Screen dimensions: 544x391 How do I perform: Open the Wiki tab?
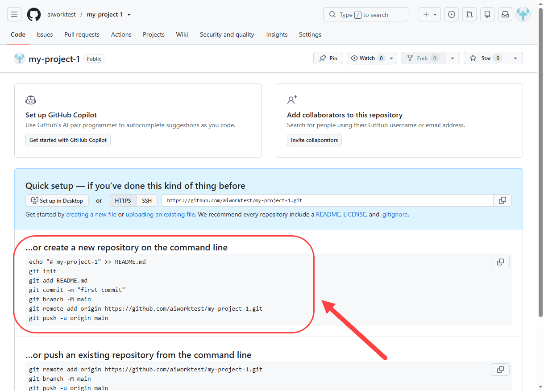(182, 34)
